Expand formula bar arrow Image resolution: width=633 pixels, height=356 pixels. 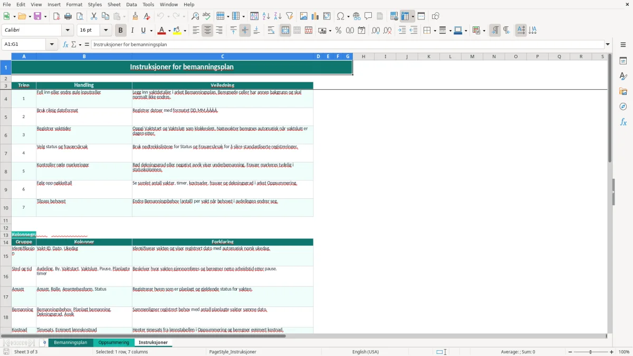point(608,44)
